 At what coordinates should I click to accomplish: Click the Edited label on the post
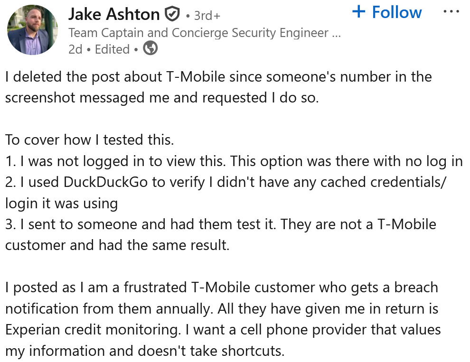(113, 48)
